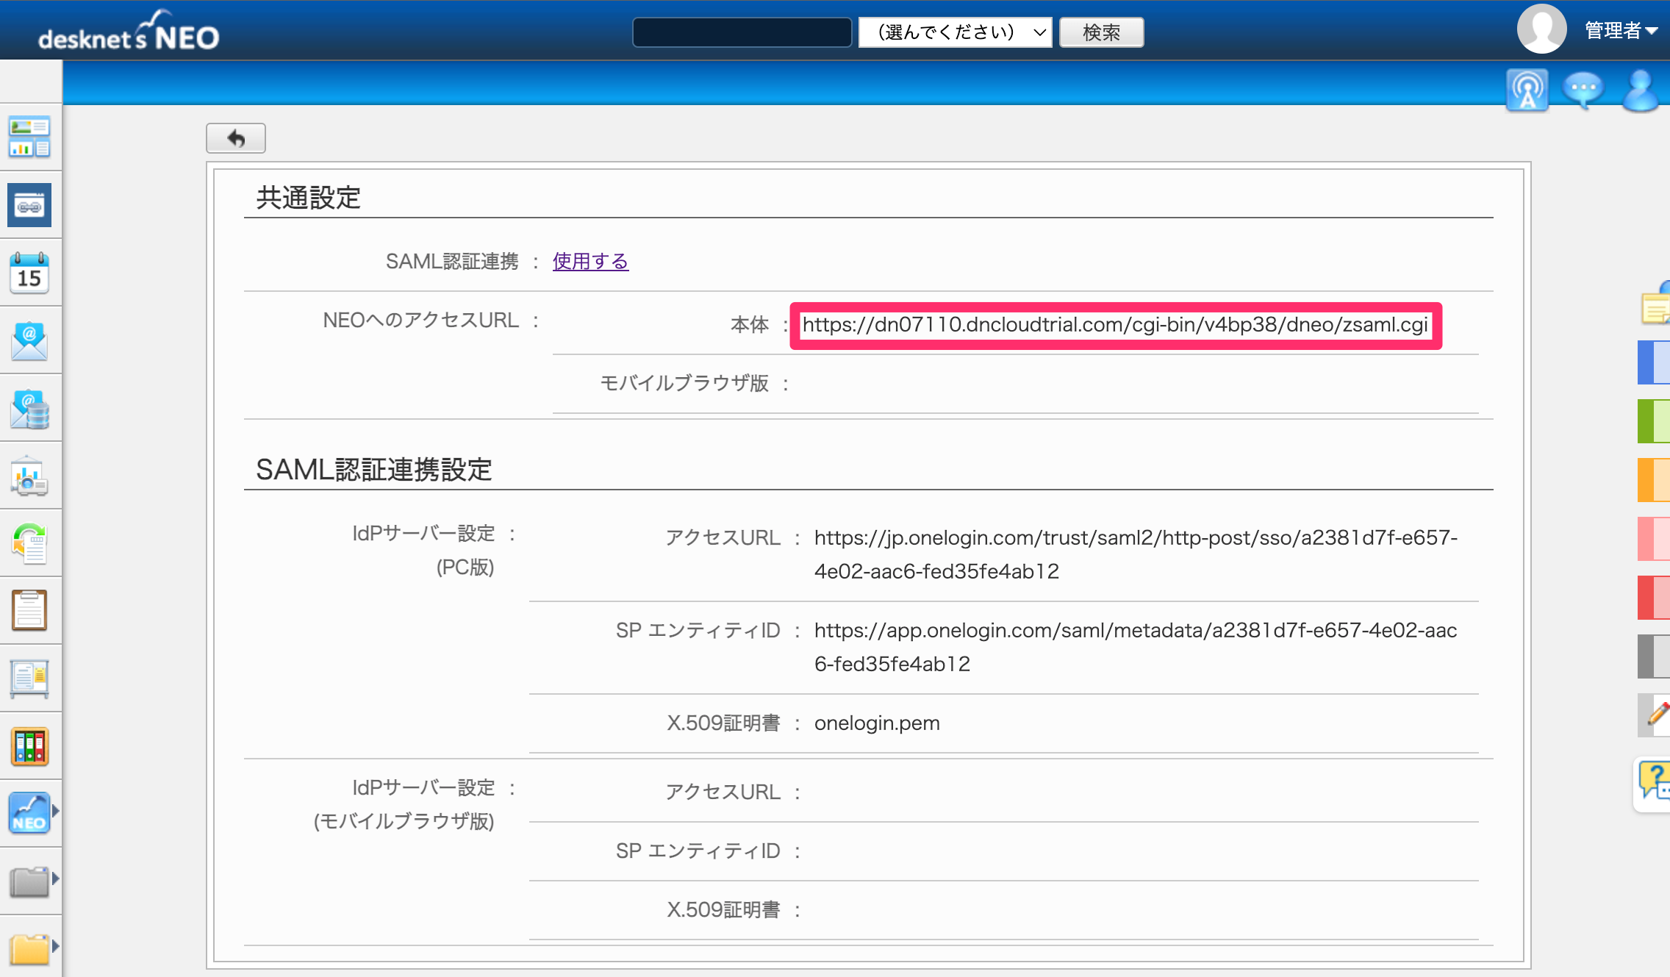The image size is (1670, 977).
Task: Click the header search input field
Action: pos(742,32)
